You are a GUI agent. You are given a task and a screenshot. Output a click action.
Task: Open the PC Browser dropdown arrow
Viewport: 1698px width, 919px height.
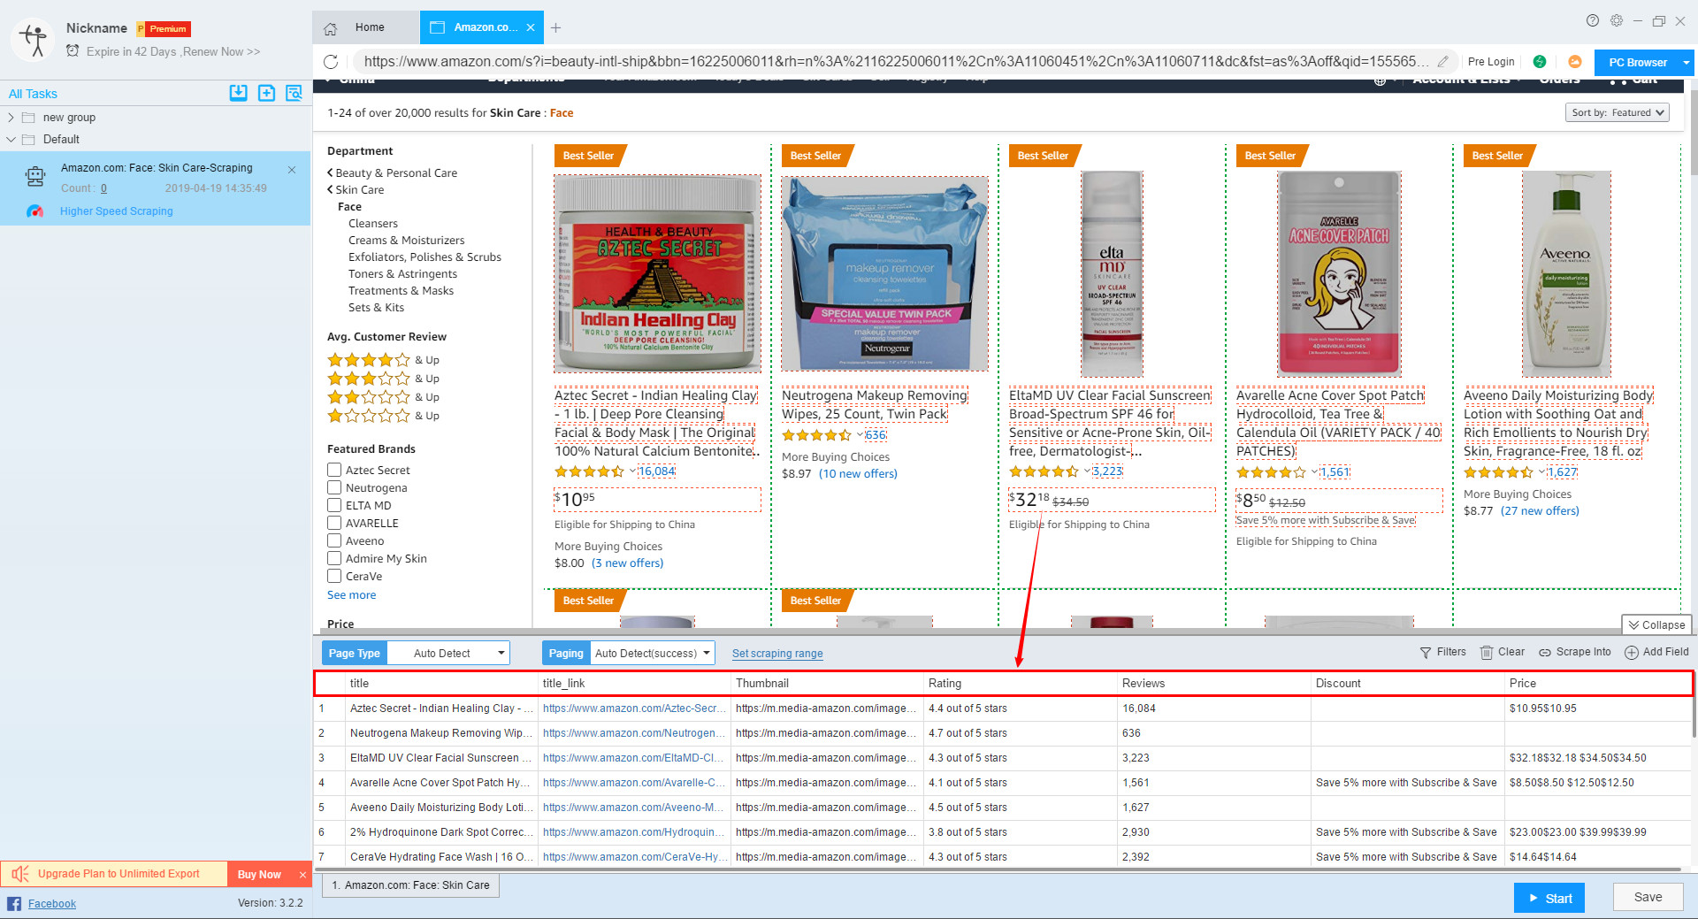pos(1687,63)
